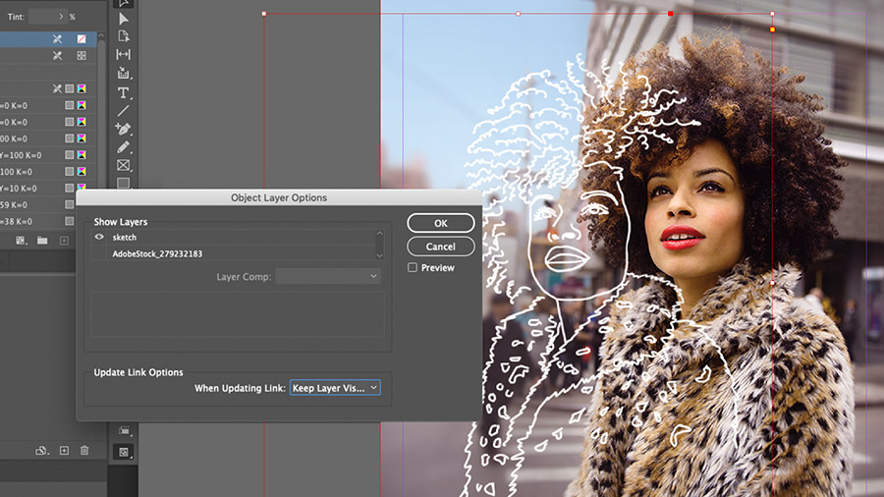Open the Layer Comp dropdown

[x=327, y=276]
